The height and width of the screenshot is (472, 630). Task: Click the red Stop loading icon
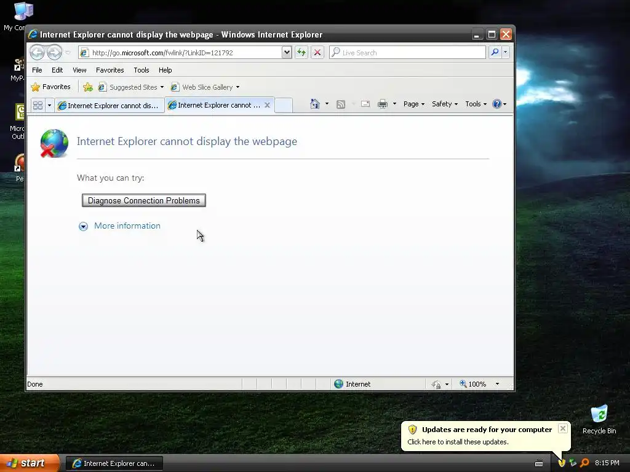317,52
